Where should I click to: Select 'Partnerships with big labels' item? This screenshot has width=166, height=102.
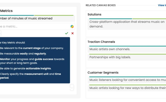click(110, 57)
